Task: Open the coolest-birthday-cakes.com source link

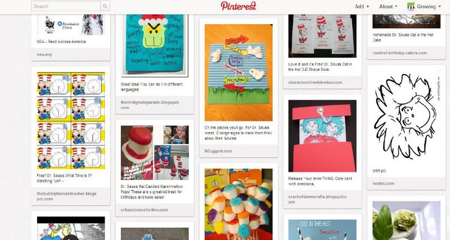Action: click(x=399, y=53)
